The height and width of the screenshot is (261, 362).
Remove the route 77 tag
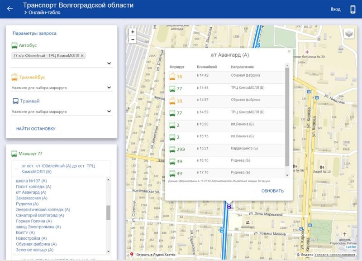point(82,55)
